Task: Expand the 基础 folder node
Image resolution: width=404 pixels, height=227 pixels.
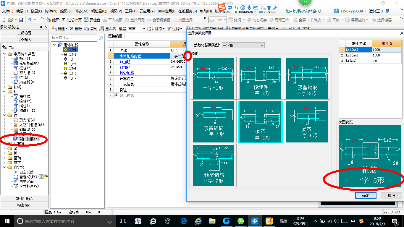Action: tap(4, 158)
